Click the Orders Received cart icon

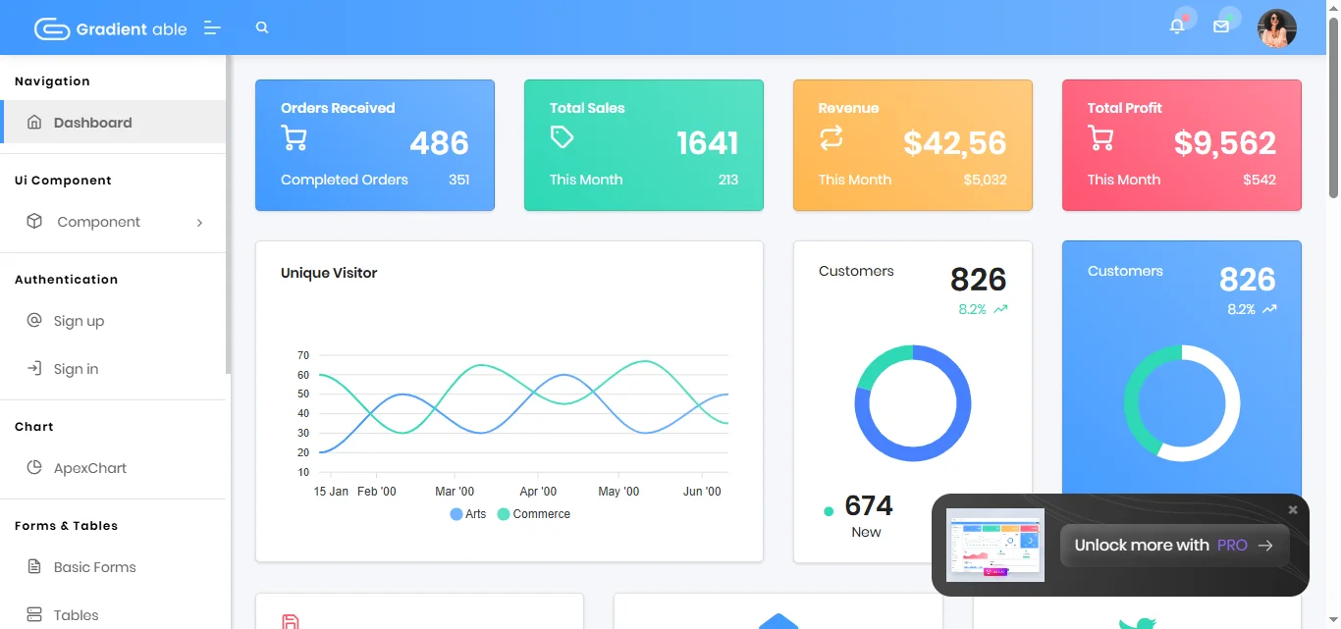295,137
